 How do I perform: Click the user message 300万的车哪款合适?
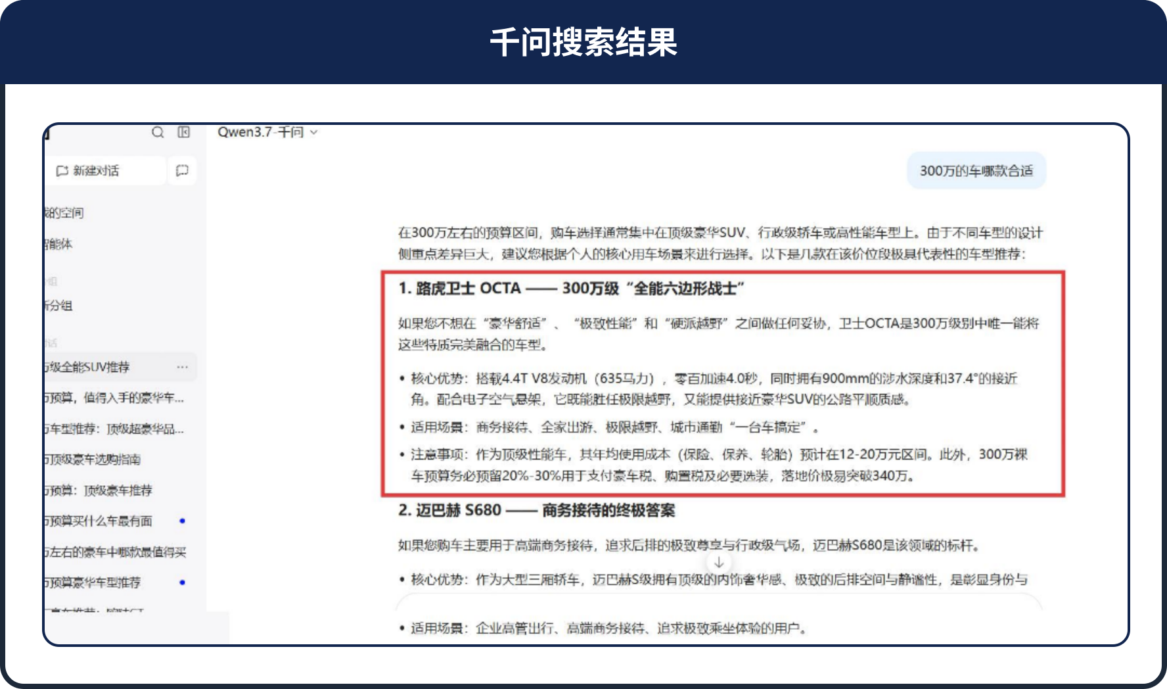pos(976,171)
